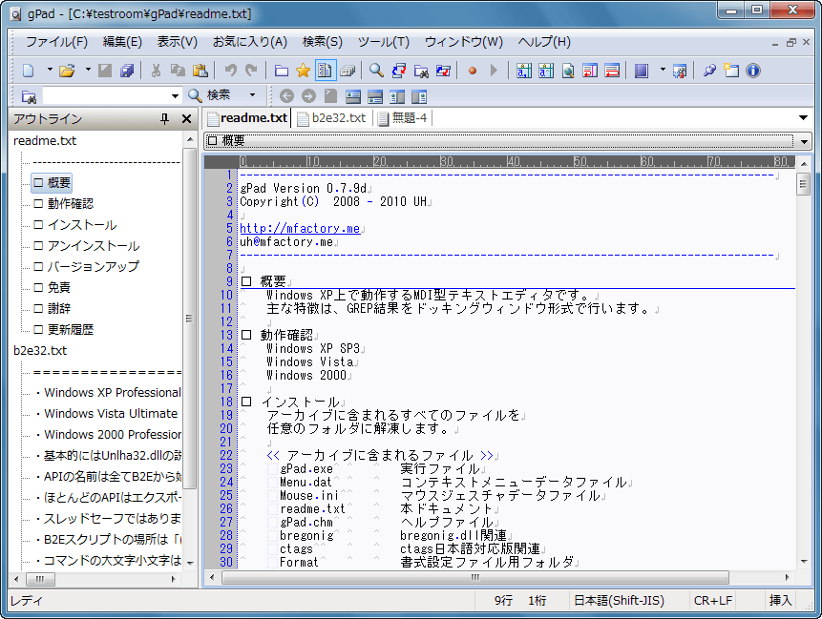This screenshot has width=822, height=619.
Task: Toggle word wrap at window edge icon
Action: tap(612, 71)
